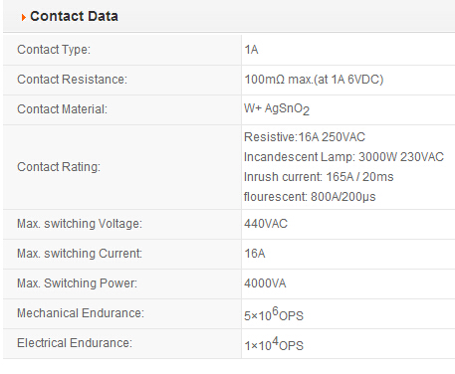Select the 440VAC value
Viewport: 455px width, 374px height.
click(x=266, y=224)
